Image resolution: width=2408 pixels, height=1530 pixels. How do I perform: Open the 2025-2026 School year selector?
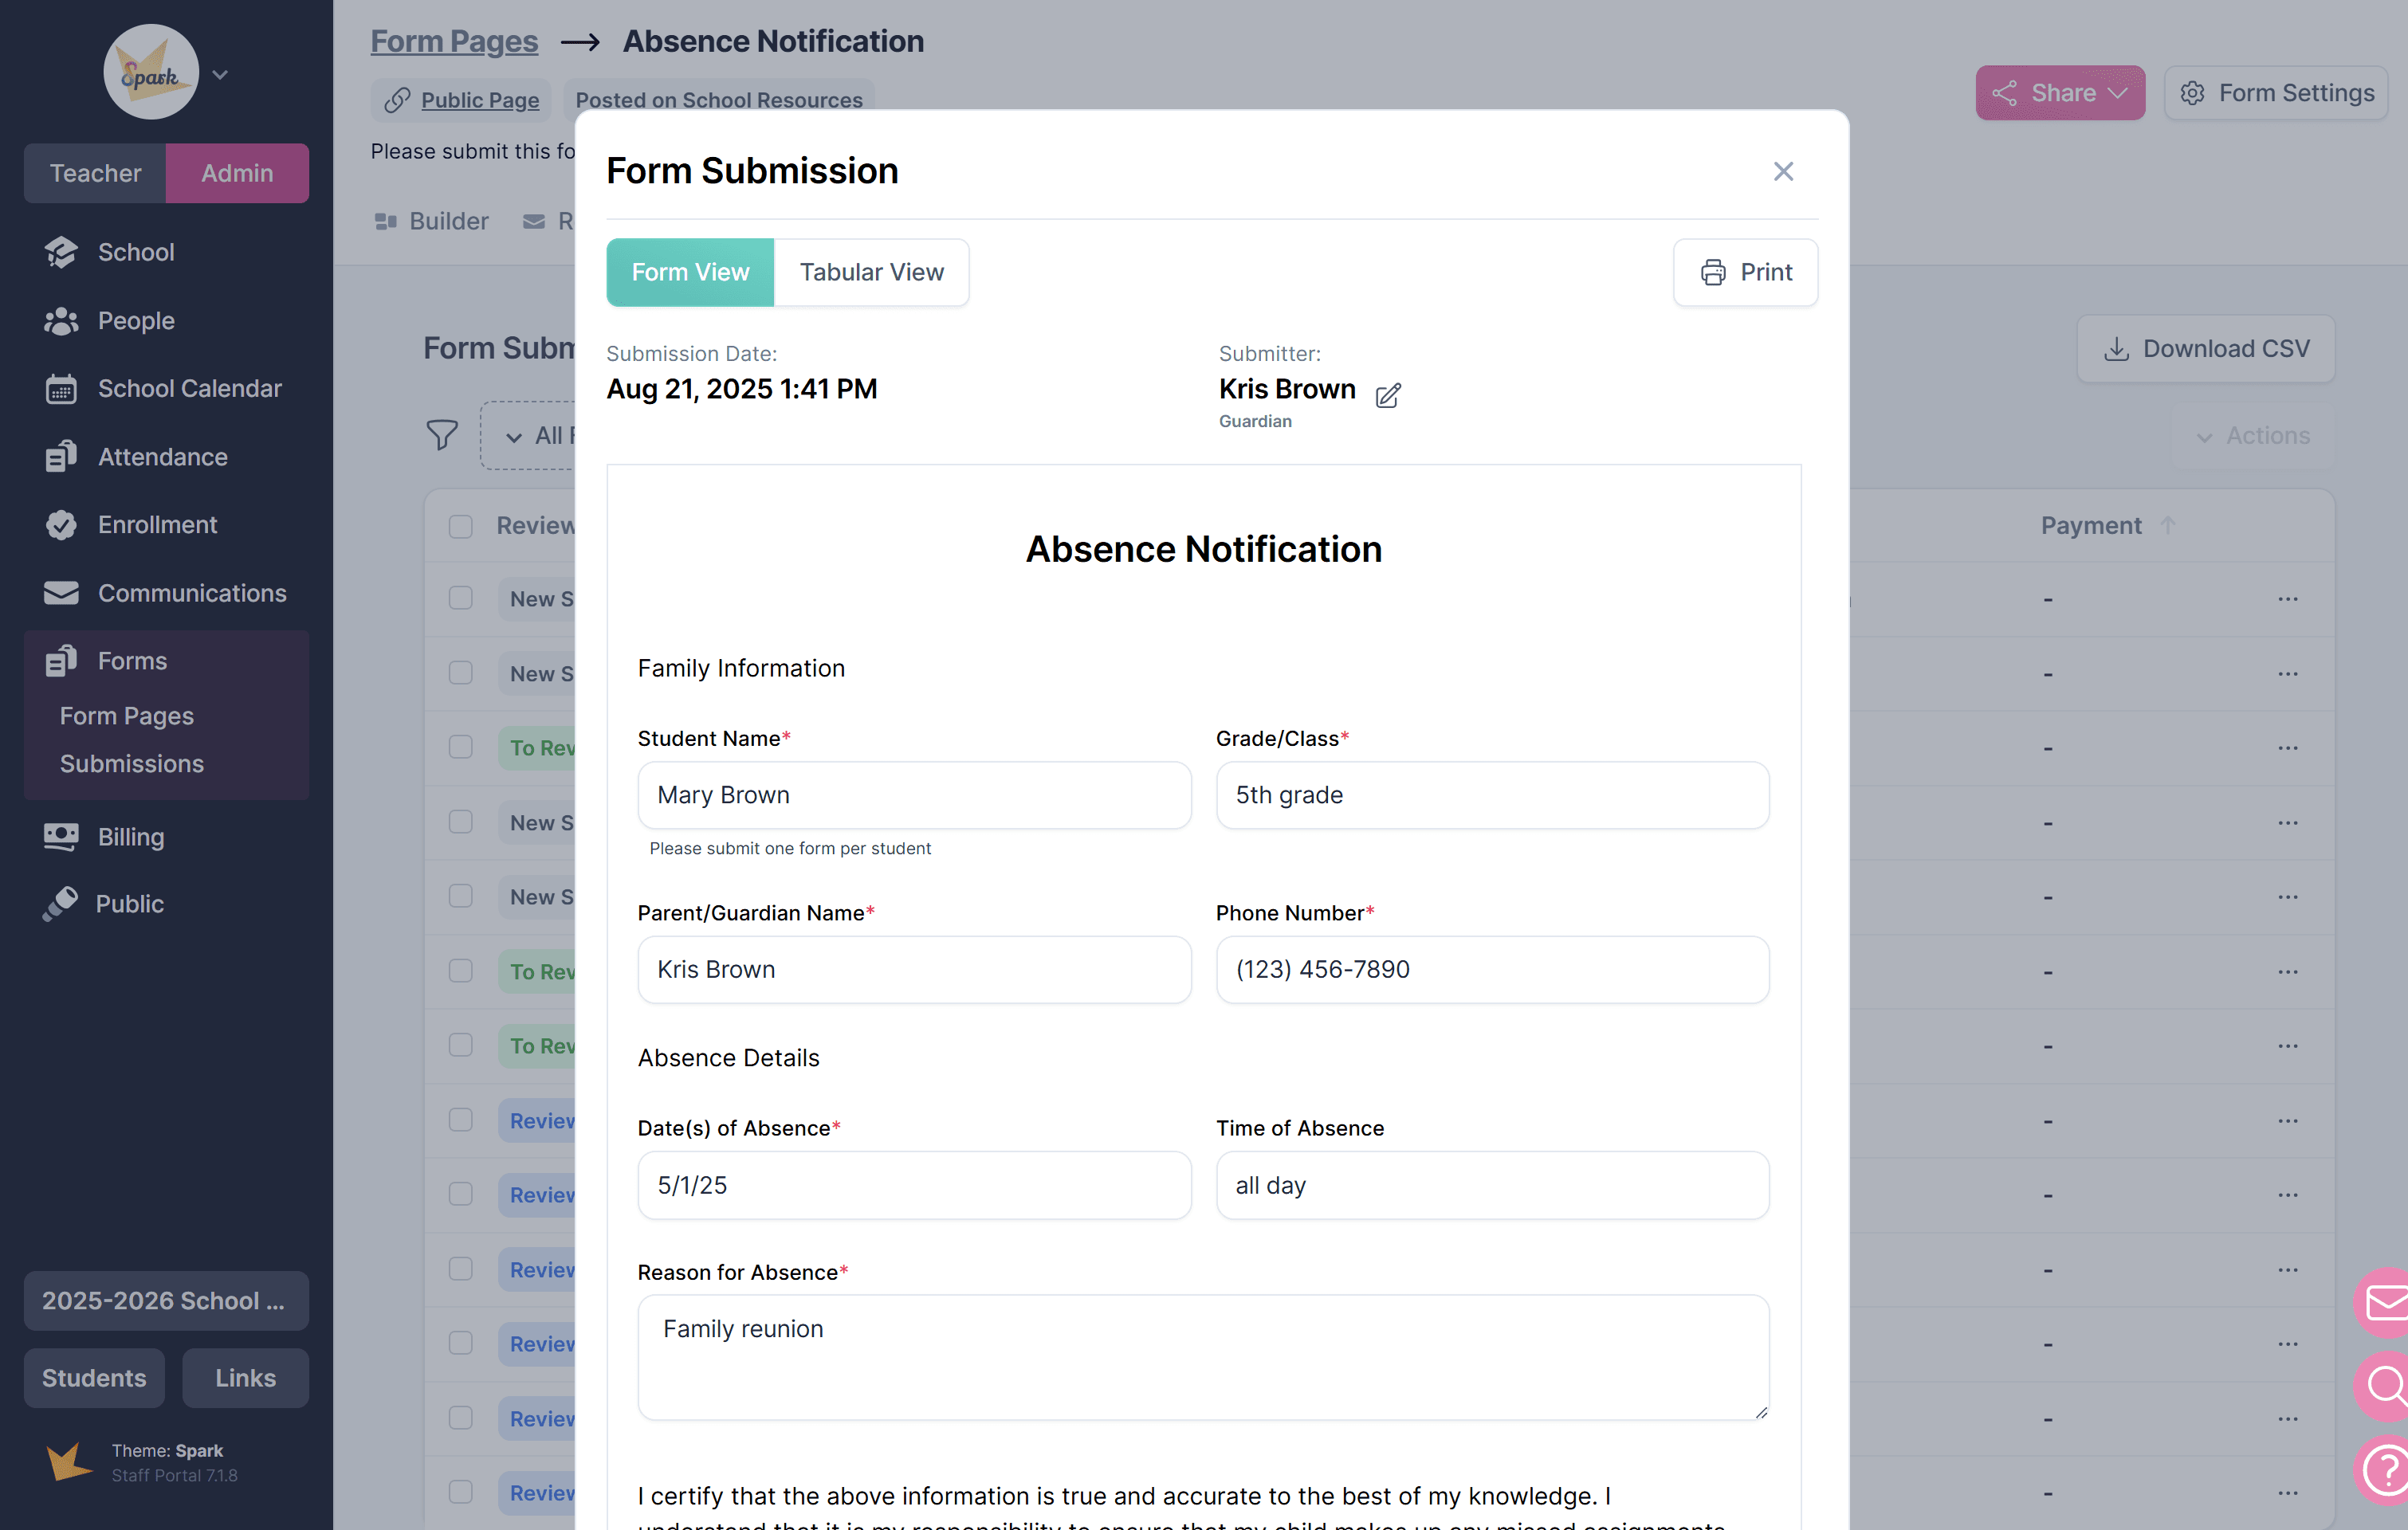tap(166, 1300)
